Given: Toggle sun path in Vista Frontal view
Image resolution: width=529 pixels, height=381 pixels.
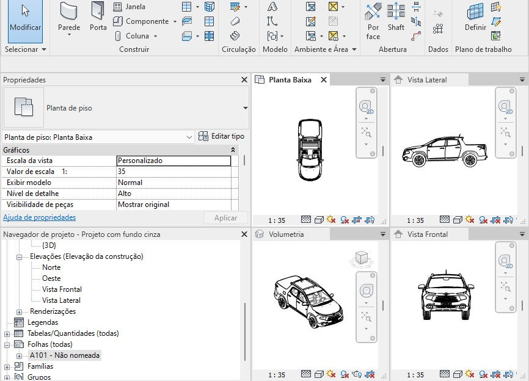Looking at the screenshot, I should tap(470, 374).
